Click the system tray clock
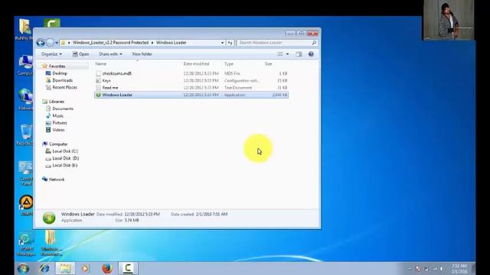 (x=459, y=269)
